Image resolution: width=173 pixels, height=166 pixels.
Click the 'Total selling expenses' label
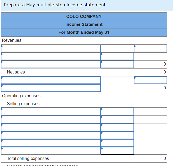28,158
